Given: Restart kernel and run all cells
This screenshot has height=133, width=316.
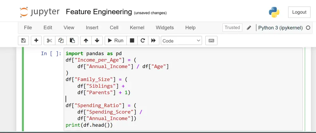Looking at the screenshot, I should tap(154, 41).
